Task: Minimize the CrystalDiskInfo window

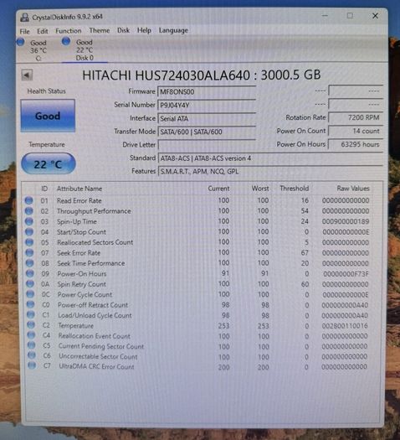Action: [x=325, y=16]
